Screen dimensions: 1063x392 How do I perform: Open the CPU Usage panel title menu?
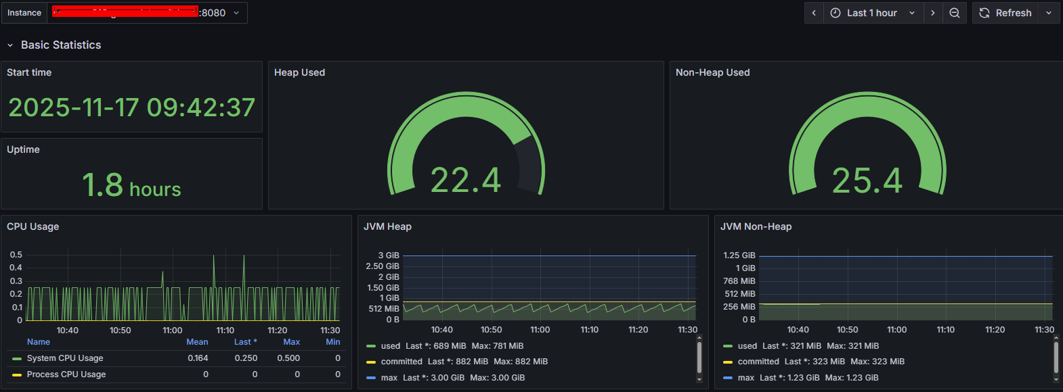pos(32,226)
